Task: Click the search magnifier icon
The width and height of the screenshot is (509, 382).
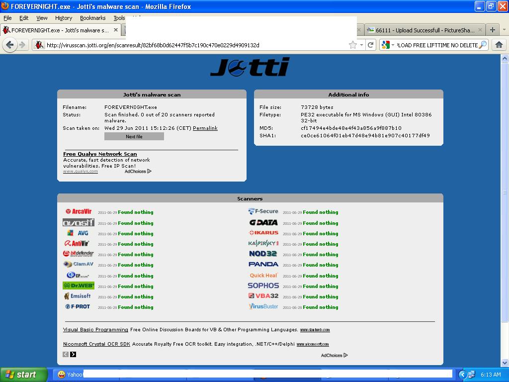Action: point(483,45)
